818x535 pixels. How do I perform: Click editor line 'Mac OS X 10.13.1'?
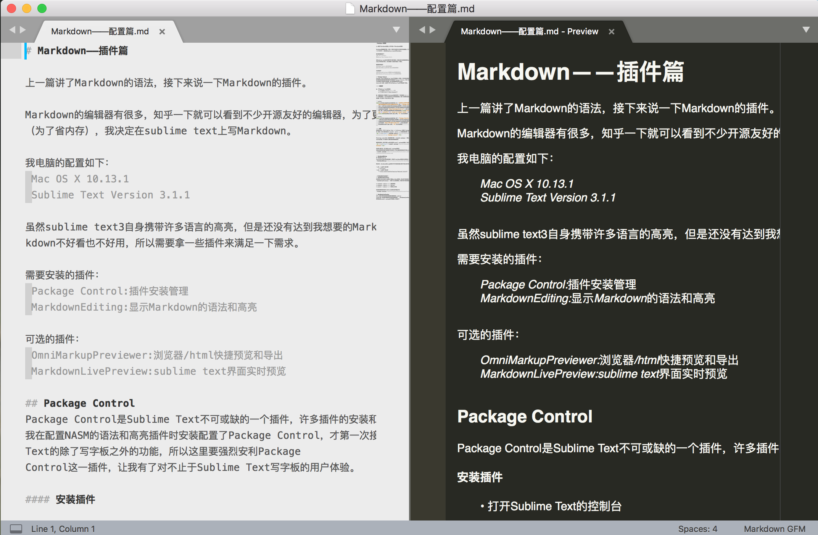(x=80, y=179)
